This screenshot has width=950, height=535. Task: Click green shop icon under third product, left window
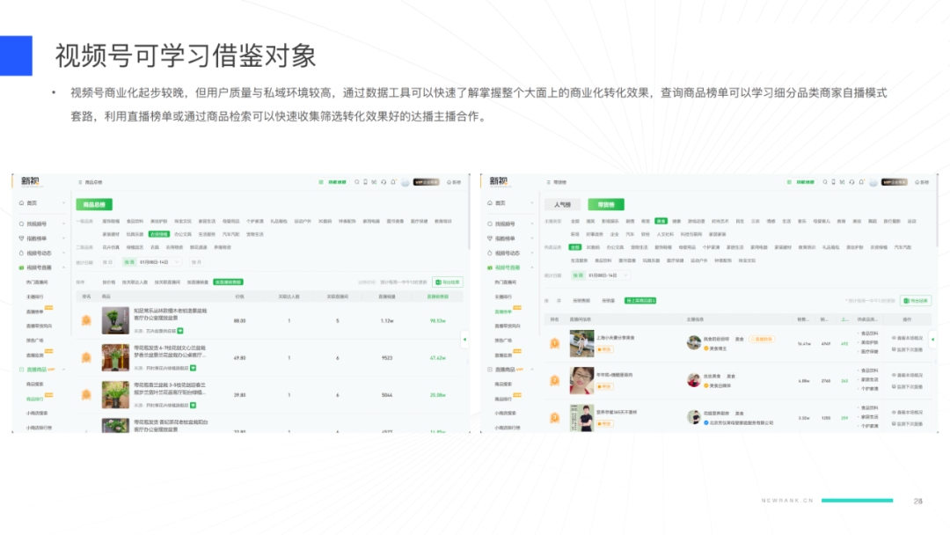coord(193,406)
